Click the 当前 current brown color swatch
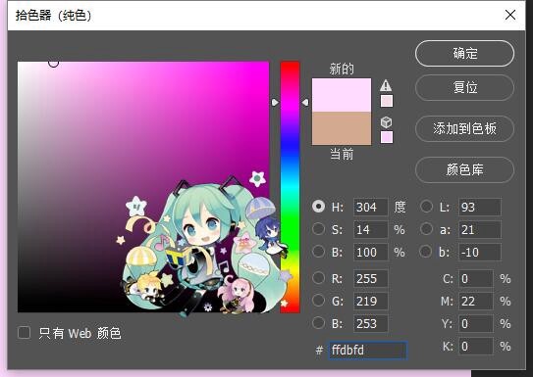This screenshot has width=533, height=377. coord(342,128)
